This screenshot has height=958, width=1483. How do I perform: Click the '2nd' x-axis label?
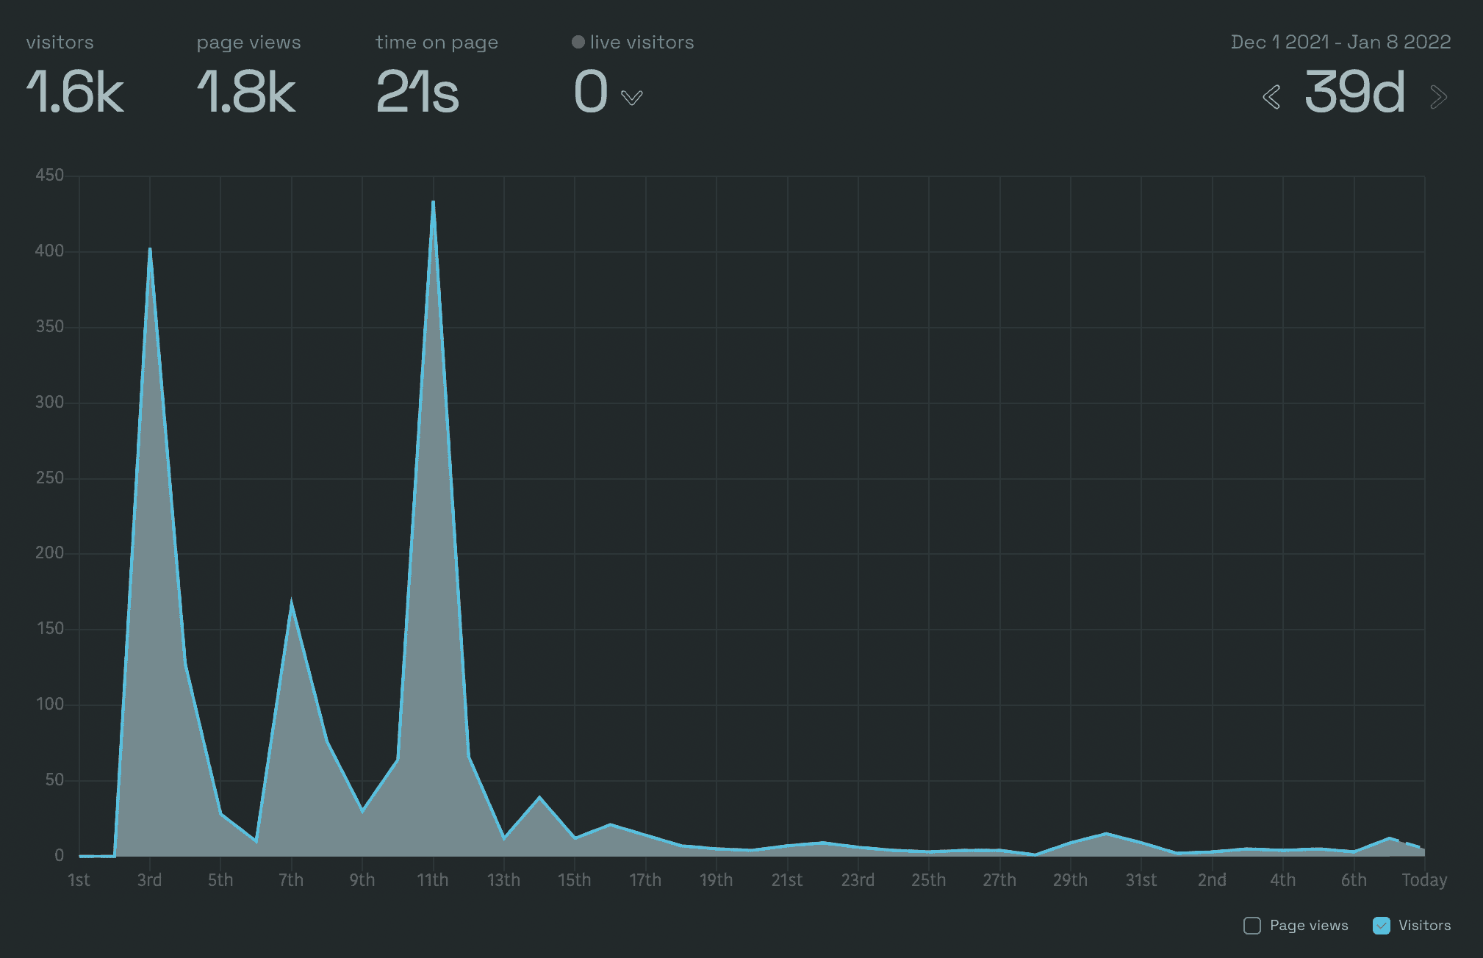pos(1212,880)
